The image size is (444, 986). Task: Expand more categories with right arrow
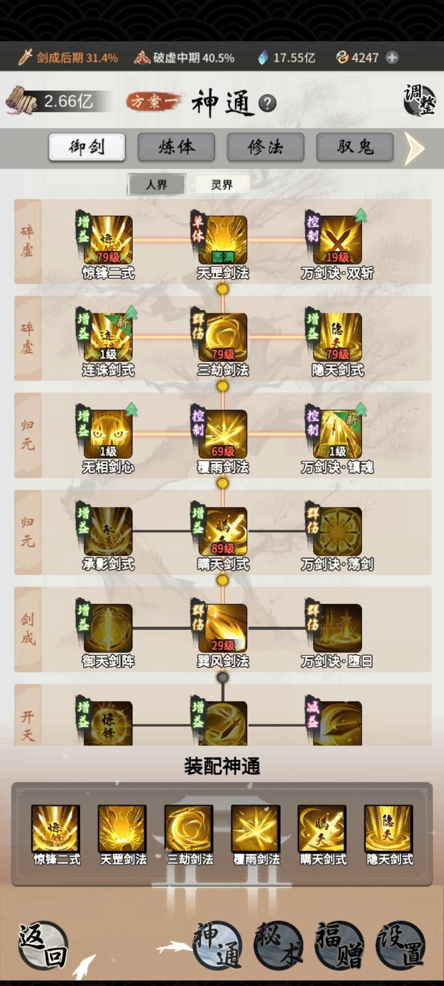pyautogui.click(x=414, y=148)
